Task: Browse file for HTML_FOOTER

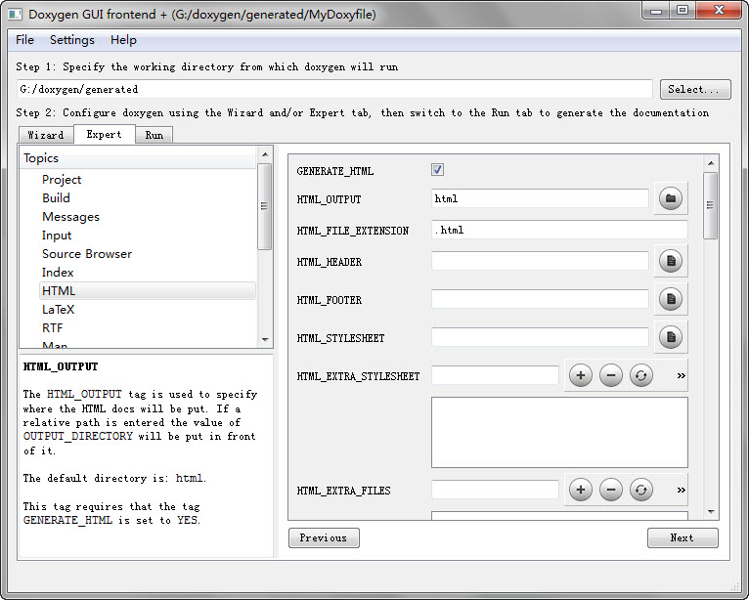Action: pyautogui.click(x=670, y=299)
